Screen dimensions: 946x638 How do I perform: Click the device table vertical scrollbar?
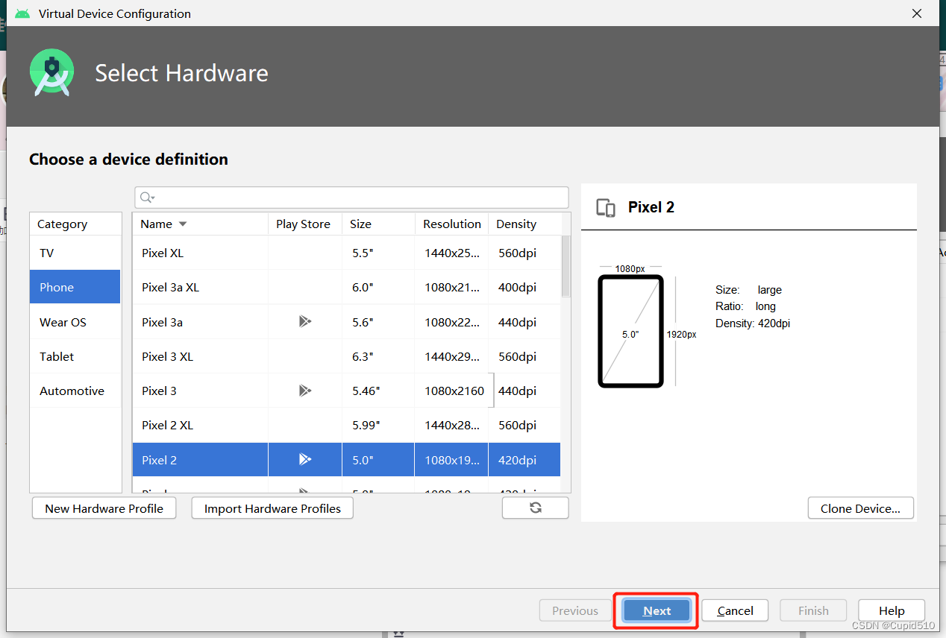[566, 266]
